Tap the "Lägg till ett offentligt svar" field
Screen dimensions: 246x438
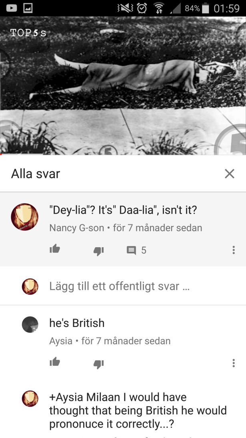point(119,286)
